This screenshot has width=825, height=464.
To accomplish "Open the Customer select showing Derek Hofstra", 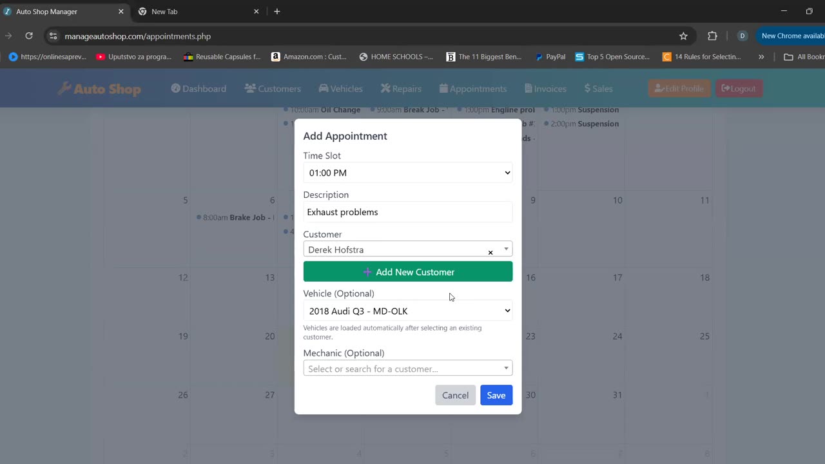I will click(x=408, y=249).
